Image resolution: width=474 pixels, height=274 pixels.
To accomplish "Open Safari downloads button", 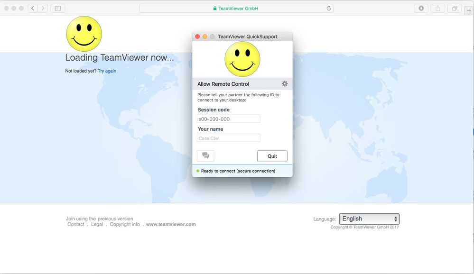I will (421, 8).
